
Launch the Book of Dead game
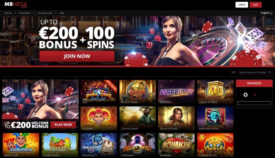(137, 92)
